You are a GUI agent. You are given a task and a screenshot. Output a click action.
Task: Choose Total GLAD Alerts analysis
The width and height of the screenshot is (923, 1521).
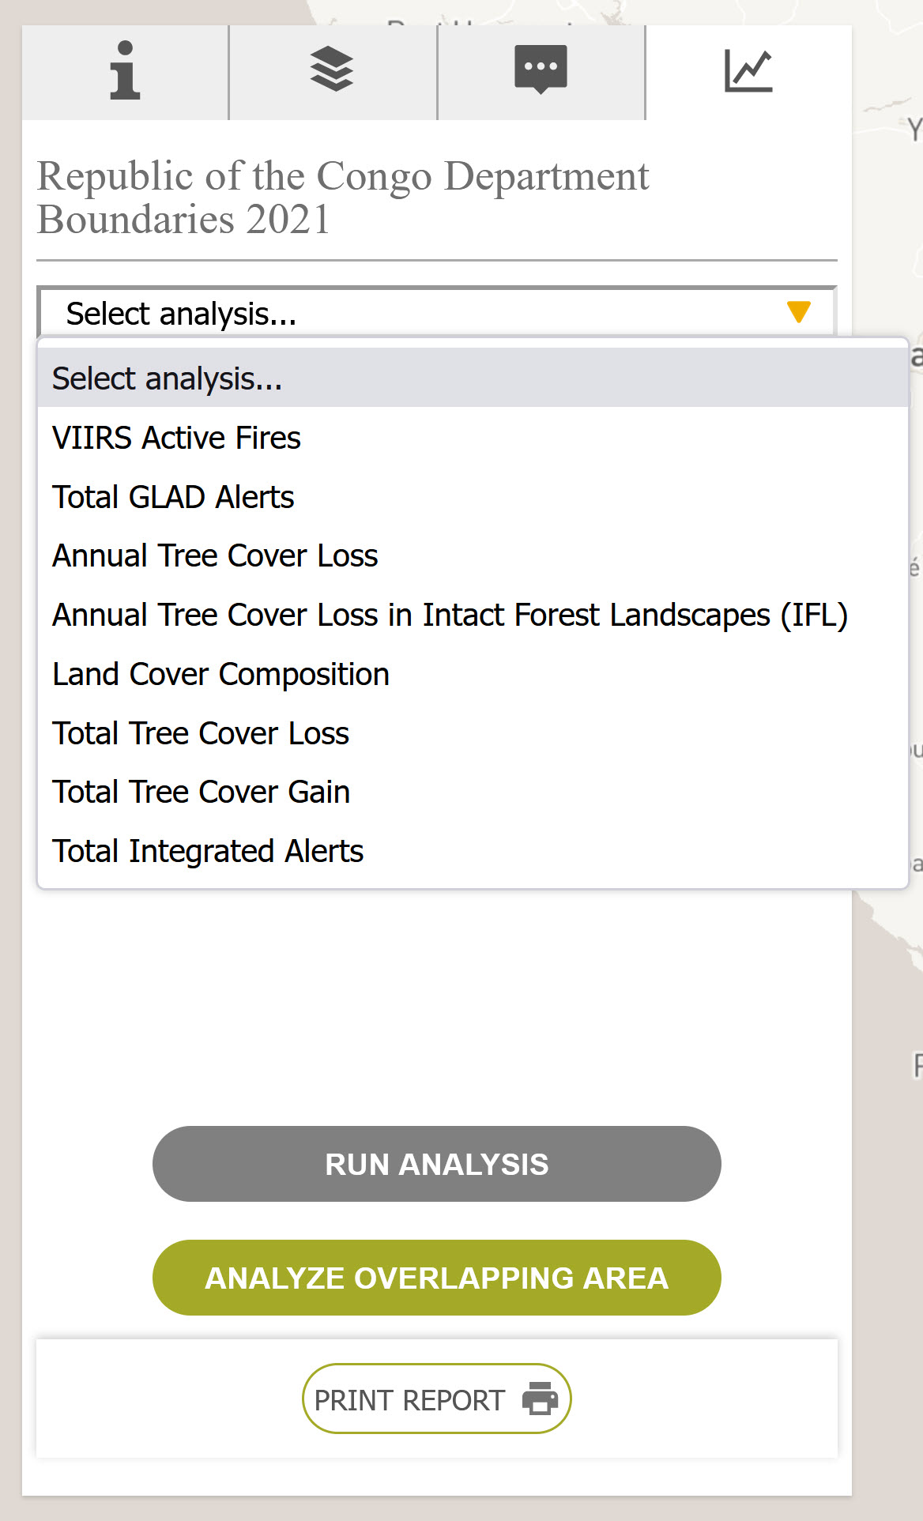coord(173,498)
